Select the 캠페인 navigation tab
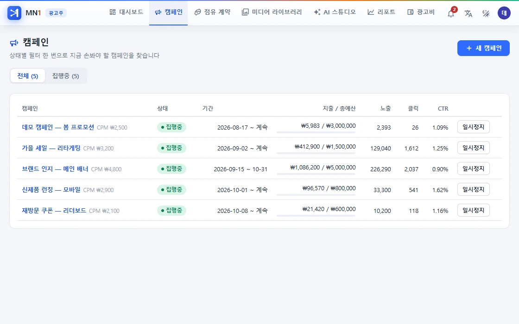 point(169,12)
